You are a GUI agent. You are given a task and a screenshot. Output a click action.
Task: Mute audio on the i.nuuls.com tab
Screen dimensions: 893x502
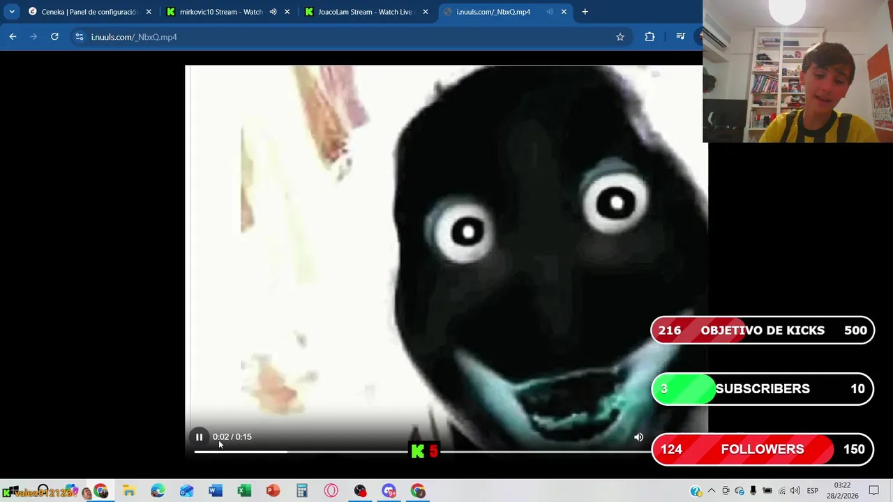pyautogui.click(x=550, y=12)
